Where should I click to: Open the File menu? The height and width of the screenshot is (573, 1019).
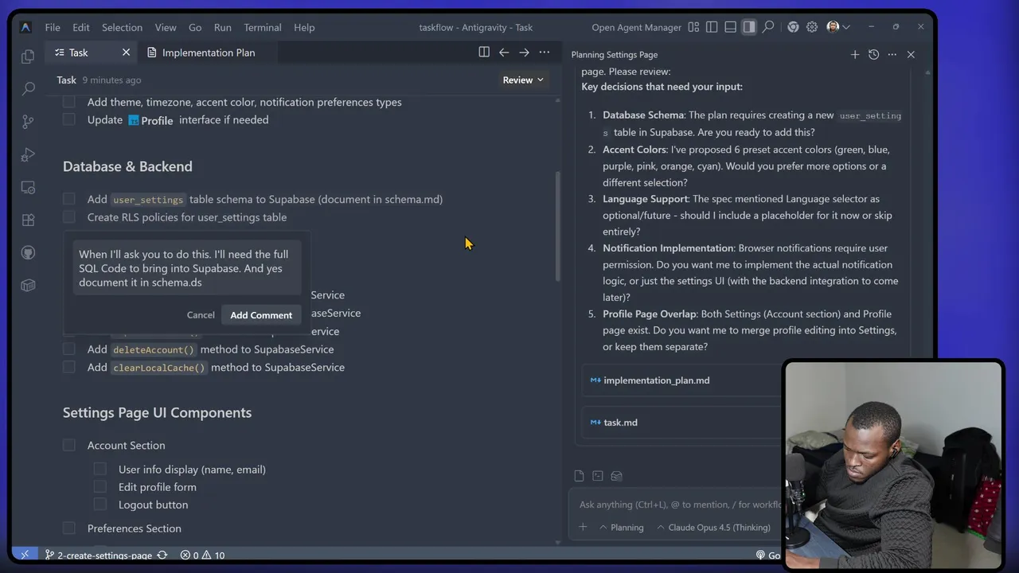click(x=53, y=27)
